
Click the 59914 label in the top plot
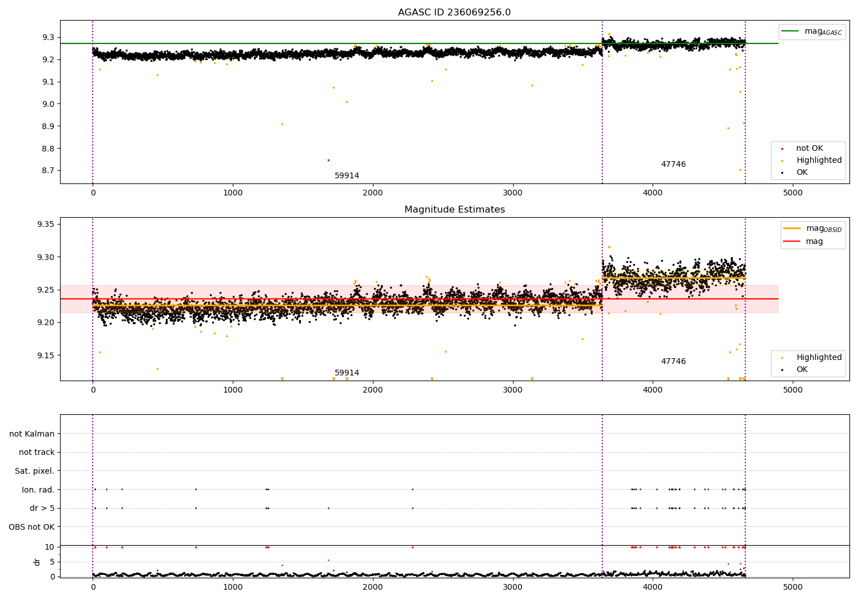click(x=347, y=176)
